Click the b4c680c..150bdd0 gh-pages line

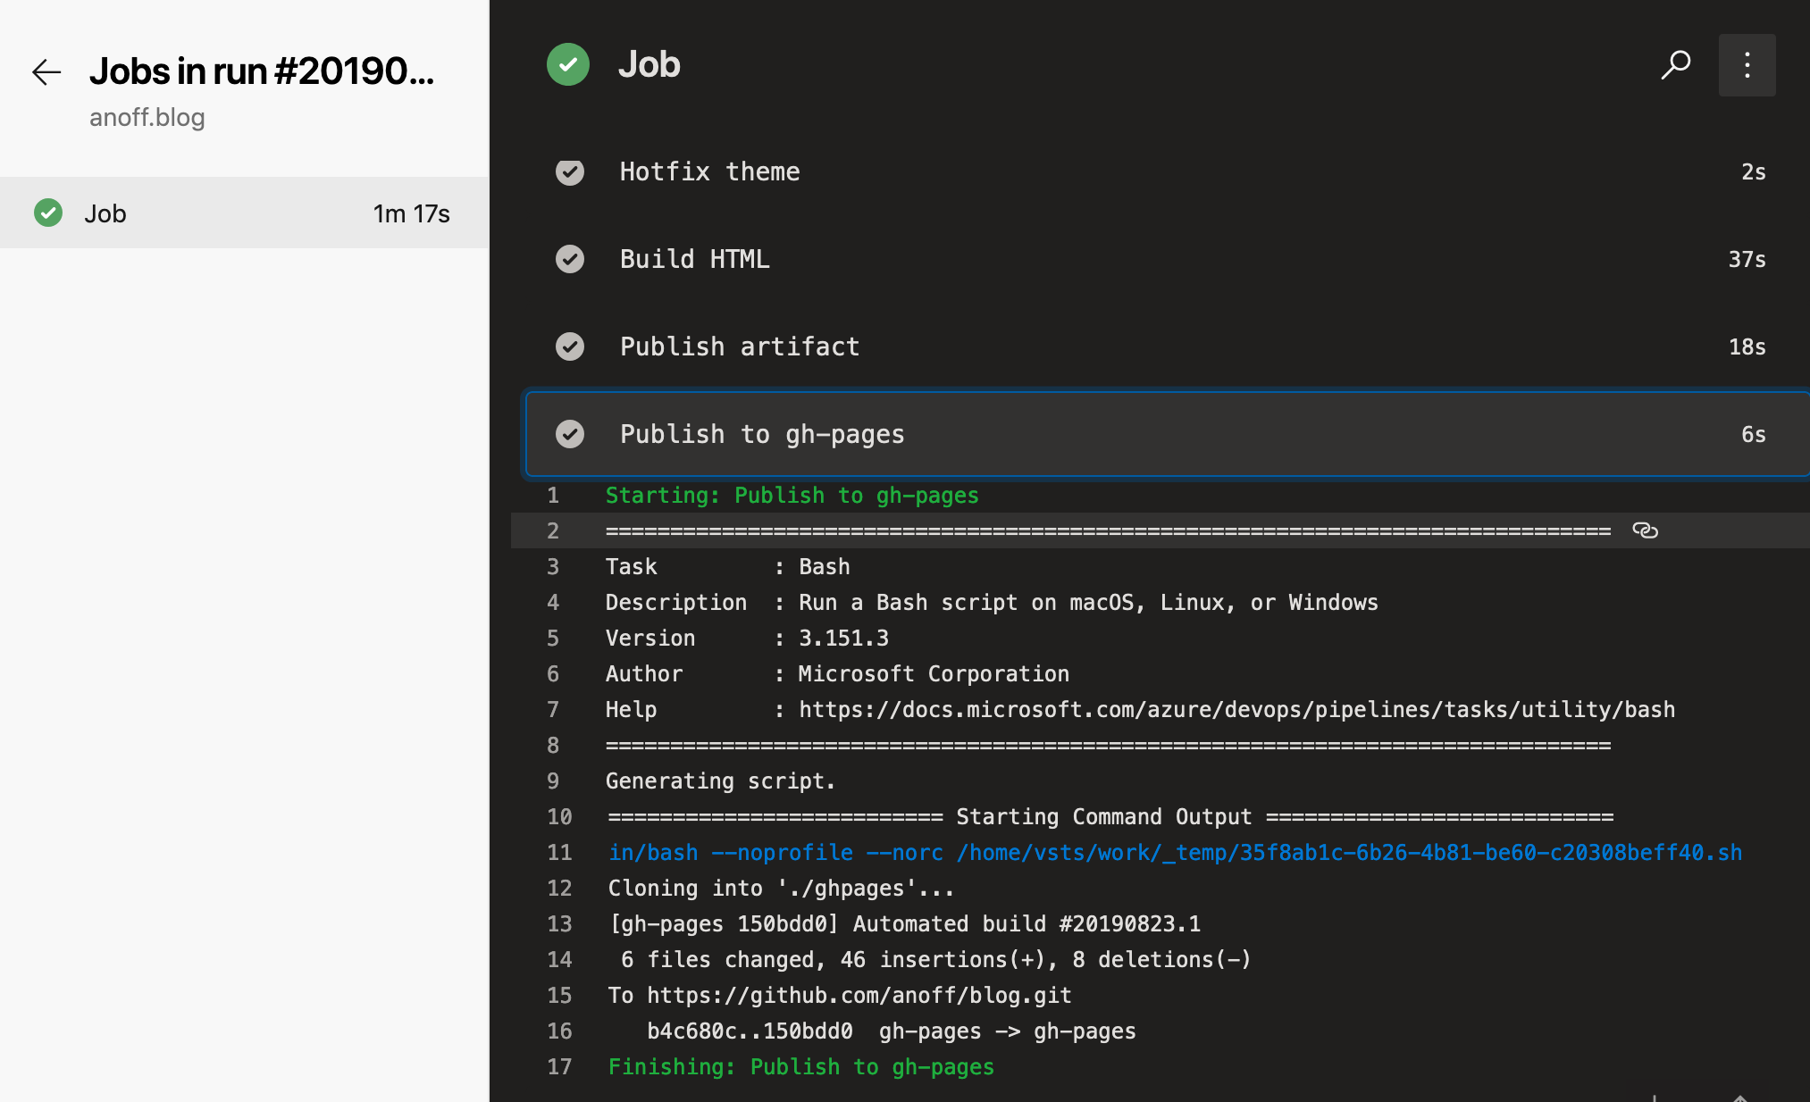[891, 1031]
